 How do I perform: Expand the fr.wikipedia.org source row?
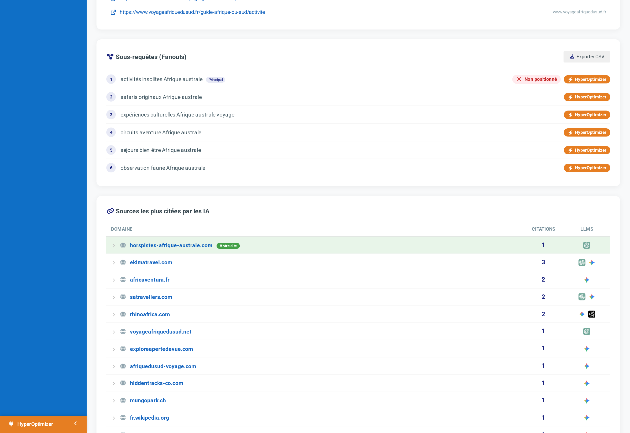click(114, 418)
